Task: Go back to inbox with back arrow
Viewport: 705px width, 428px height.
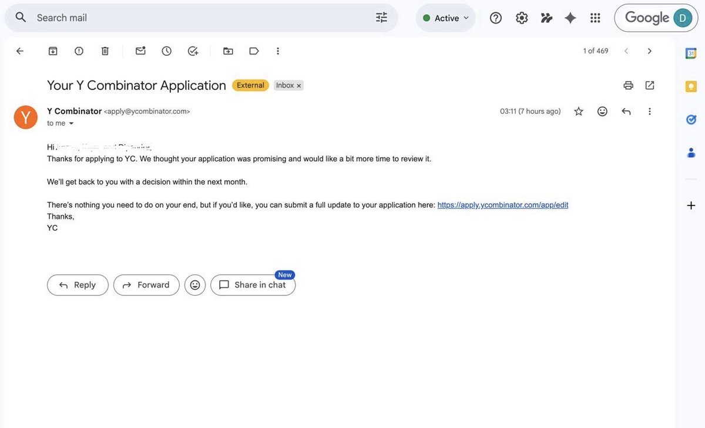Action: point(20,51)
